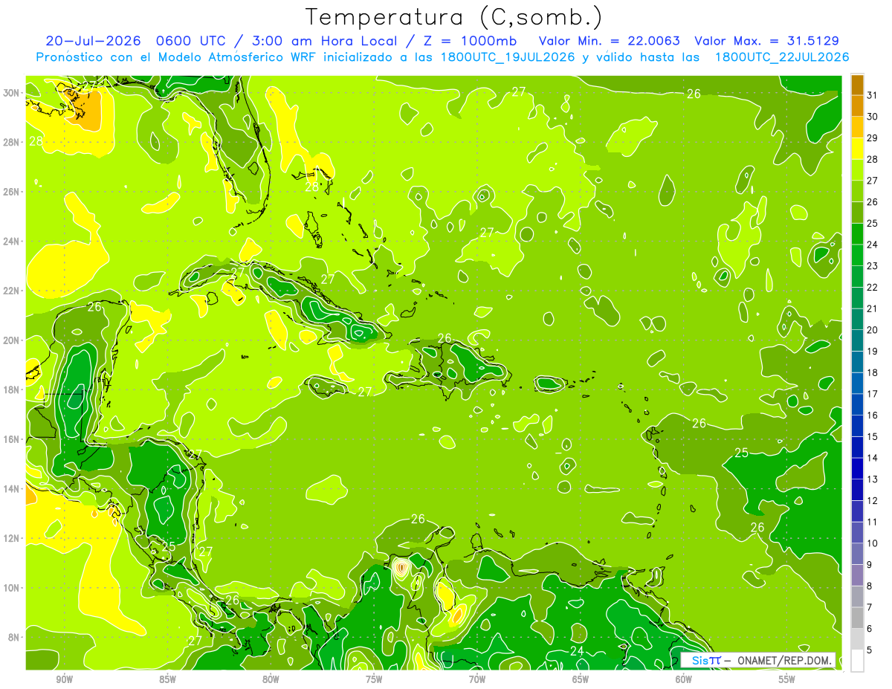Click the 28N latitude axis label
This screenshot has height=689, width=892.
[11, 141]
